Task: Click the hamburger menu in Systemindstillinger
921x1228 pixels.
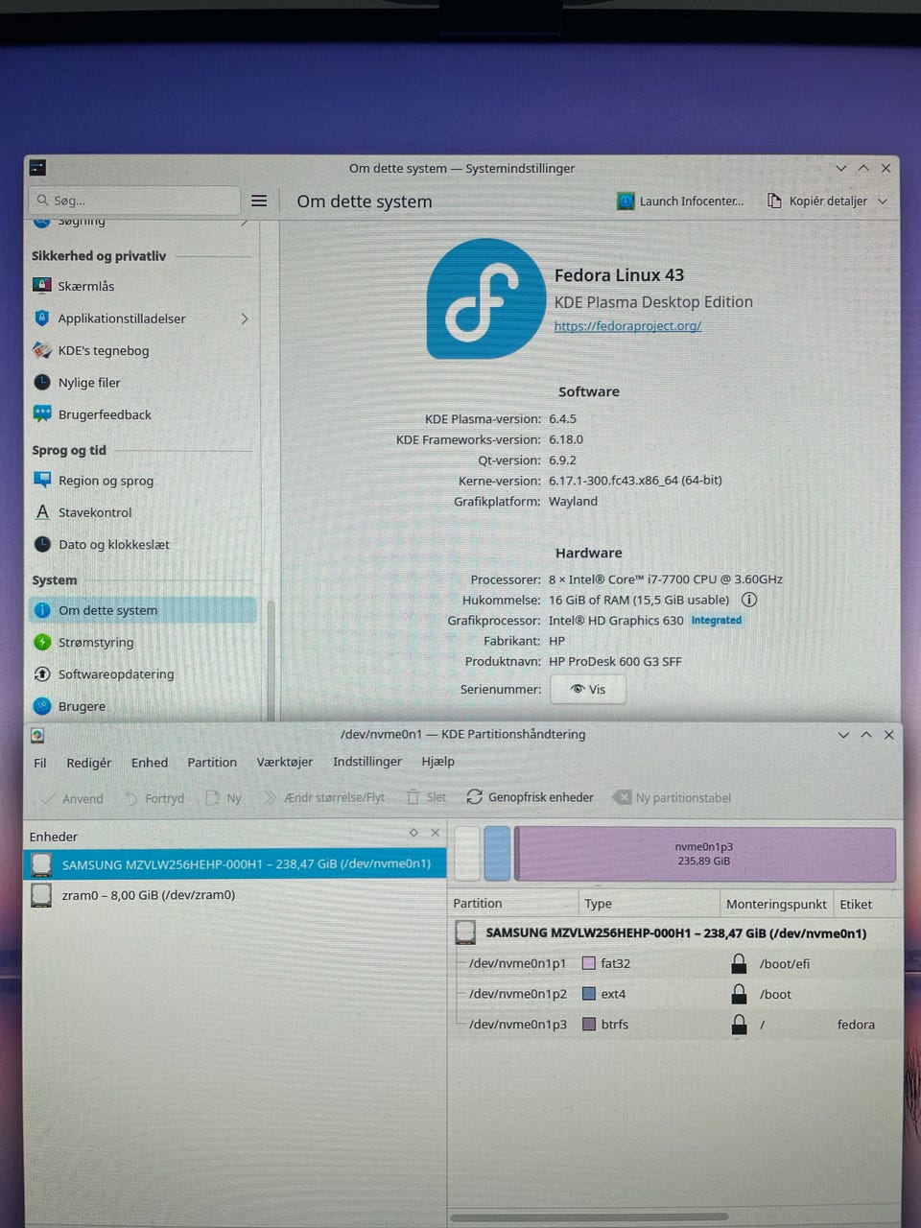Action: 259,201
